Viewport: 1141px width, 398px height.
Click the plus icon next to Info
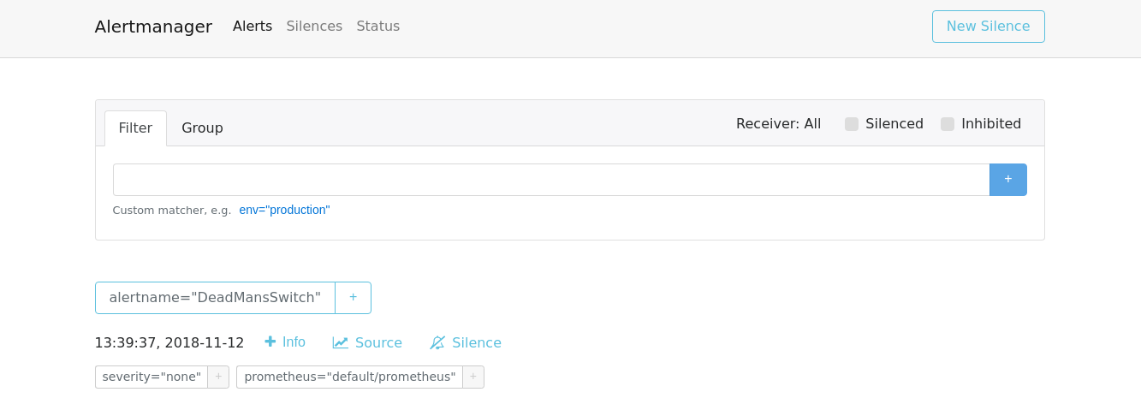coord(270,342)
